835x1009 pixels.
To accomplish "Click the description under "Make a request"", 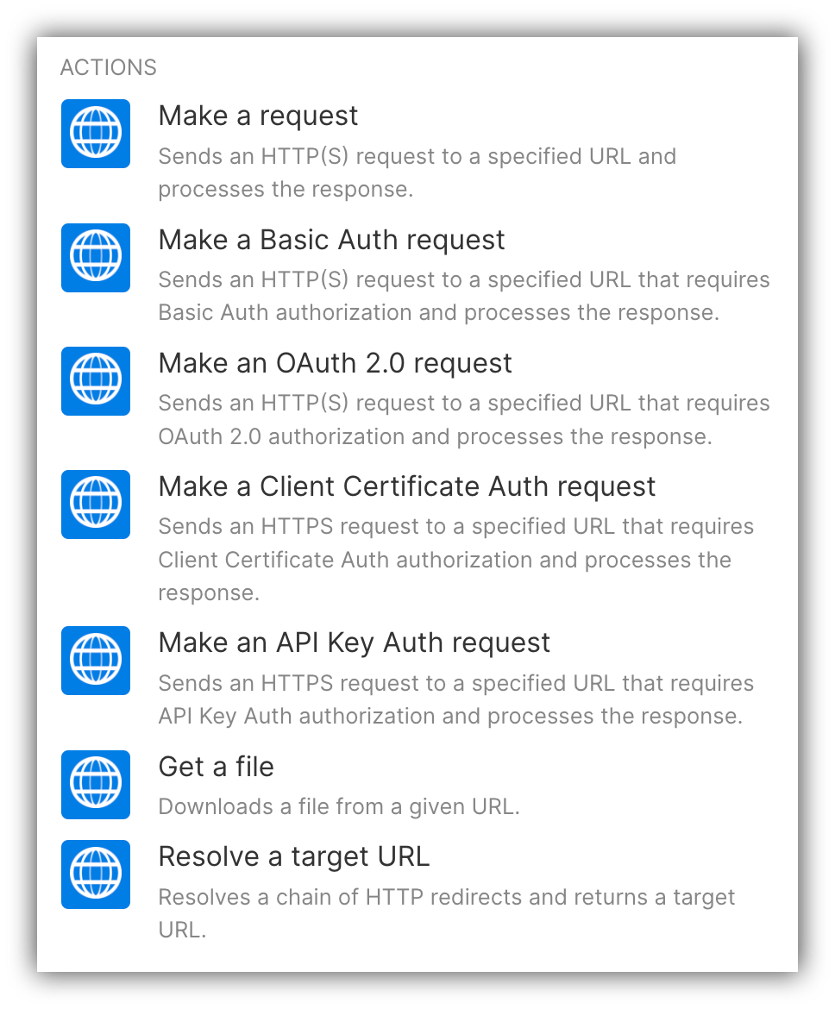I will pos(417,172).
